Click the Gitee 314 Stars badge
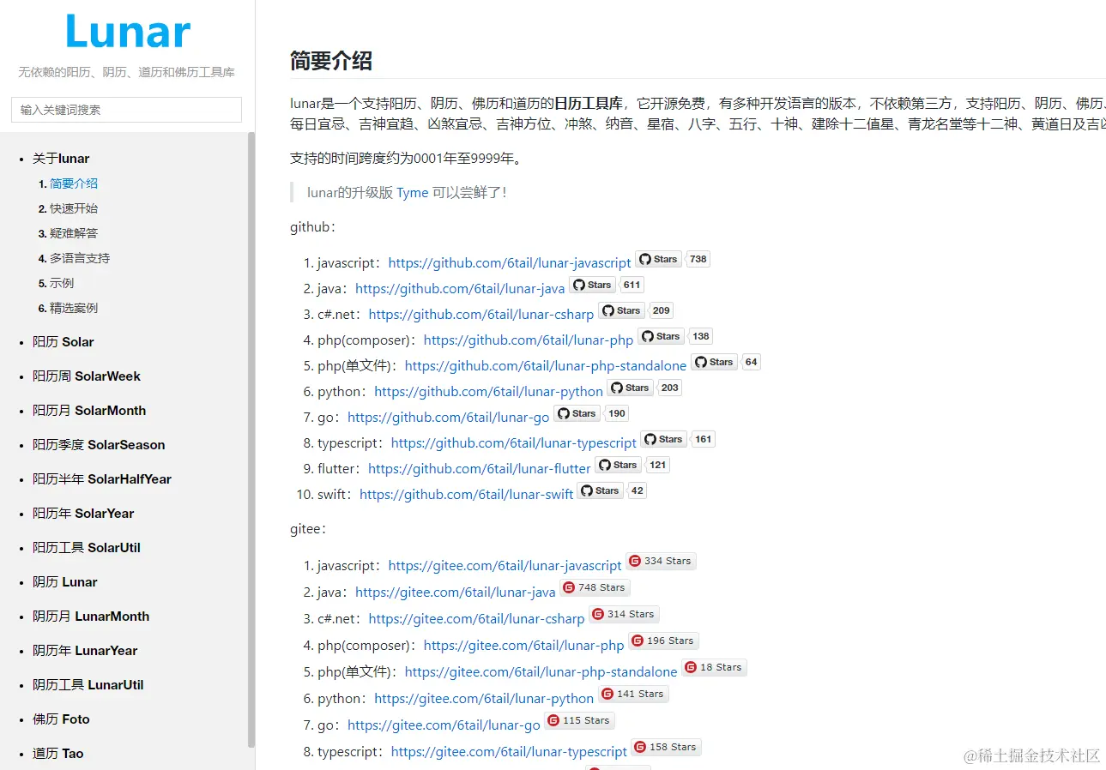Viewport: 1106px width, 770px height. click(x=624, y=614)
